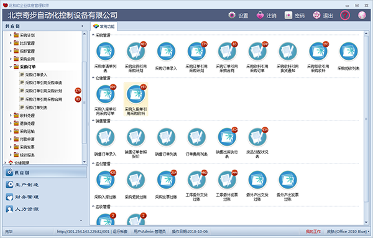
Task: Open the 采购发票过账 shortcut icon
Action: pos(166,180)
